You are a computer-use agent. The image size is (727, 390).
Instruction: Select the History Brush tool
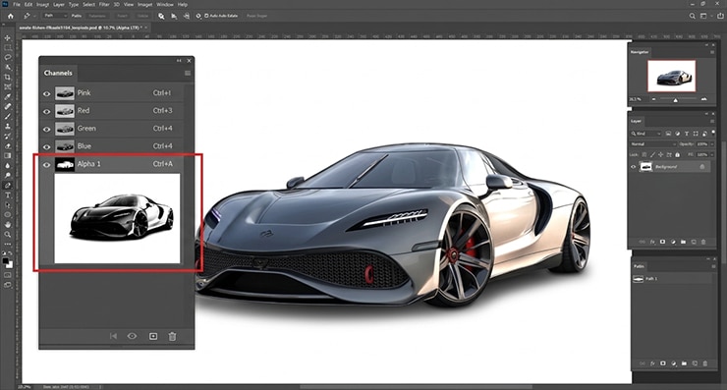[x=8, y=136]
